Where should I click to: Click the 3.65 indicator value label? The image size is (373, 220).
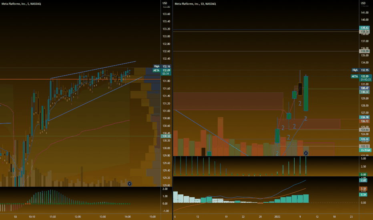coord(363,180)
